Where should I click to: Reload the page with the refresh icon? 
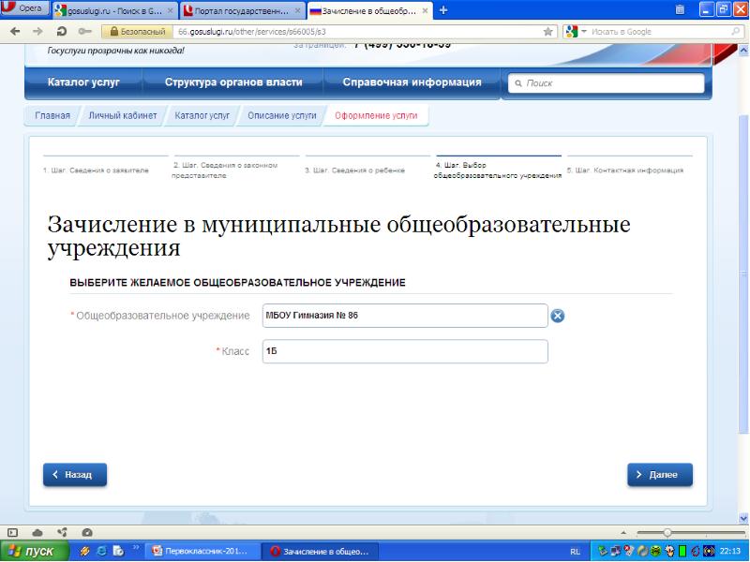61,31
